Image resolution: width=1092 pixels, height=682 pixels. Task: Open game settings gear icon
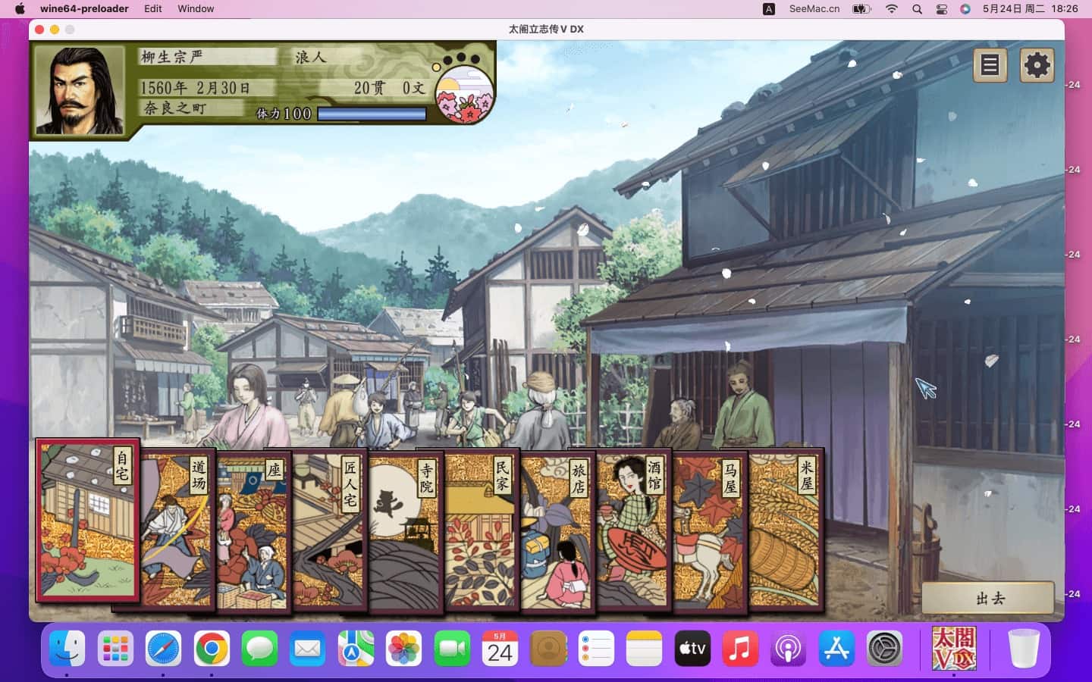click(x=1037, y=66)
